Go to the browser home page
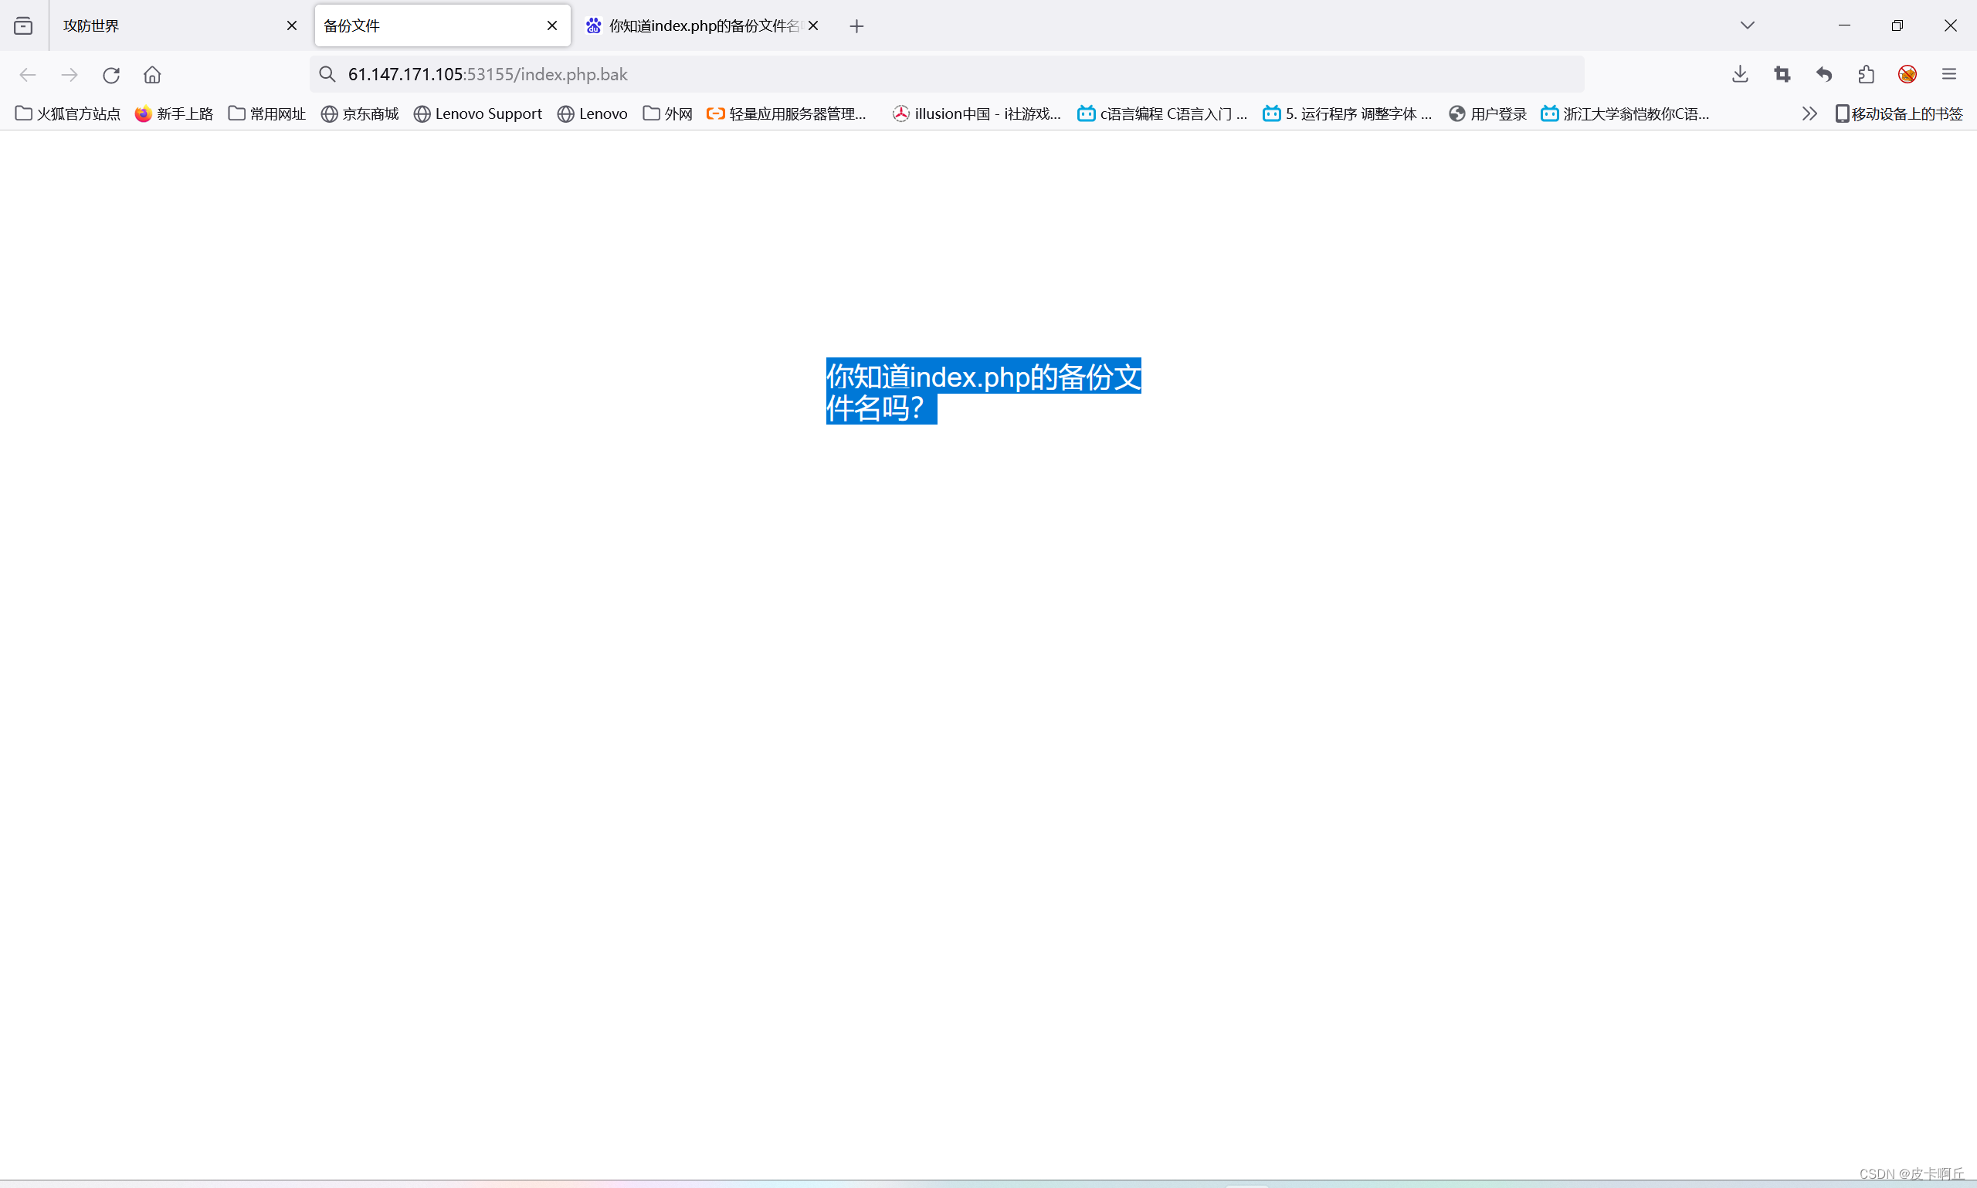The height and width of the screenshot is (1188, 1977). pyautogui.click(x=152, y=74)
